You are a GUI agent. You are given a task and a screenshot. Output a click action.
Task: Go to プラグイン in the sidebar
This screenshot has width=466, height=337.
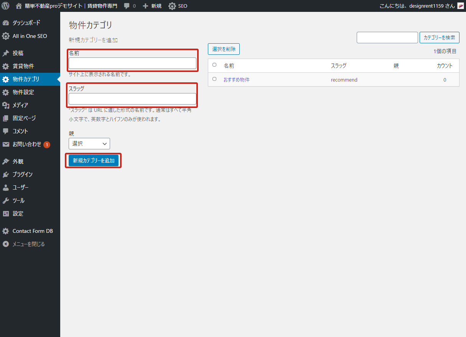22,175
